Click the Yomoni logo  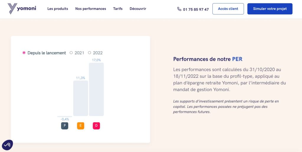(22, 9)
